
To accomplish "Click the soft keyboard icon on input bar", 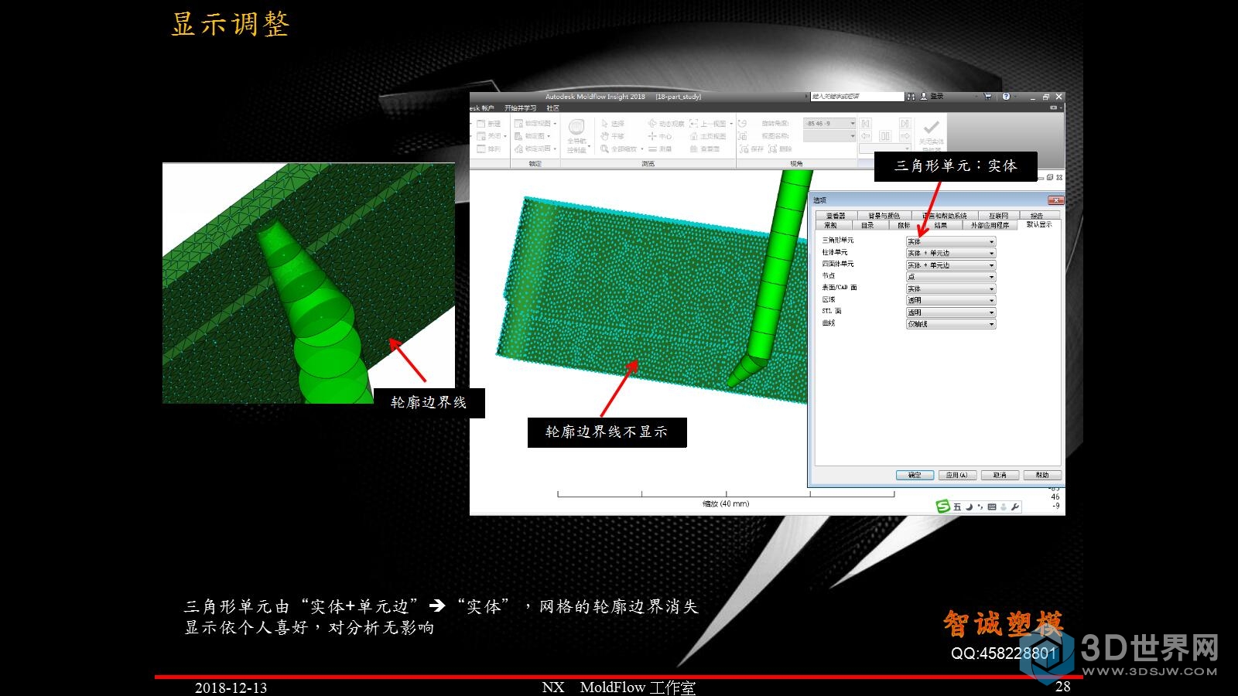I will point(992,507).
